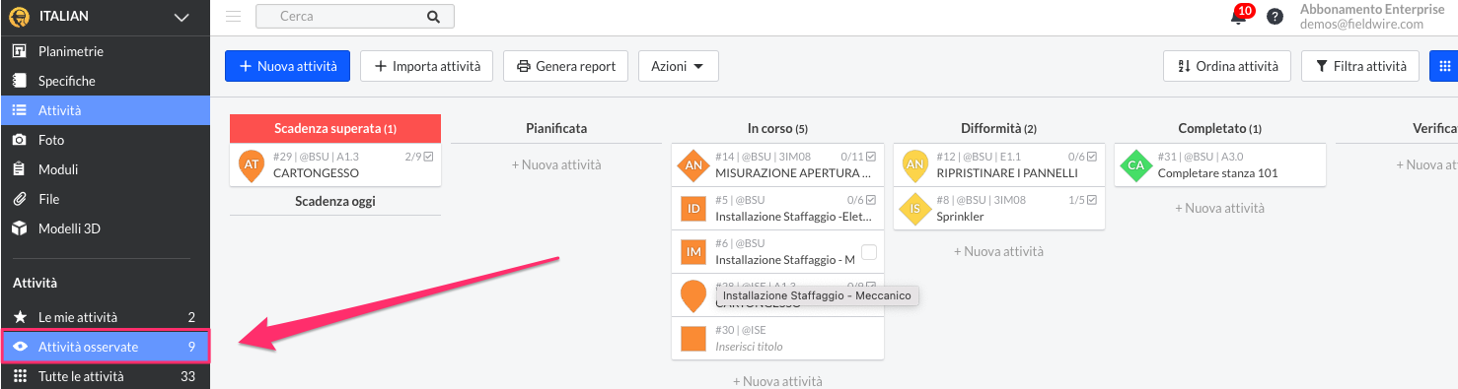Click the Specifiche book icon
1458x389 pixels.
point(19,81)
